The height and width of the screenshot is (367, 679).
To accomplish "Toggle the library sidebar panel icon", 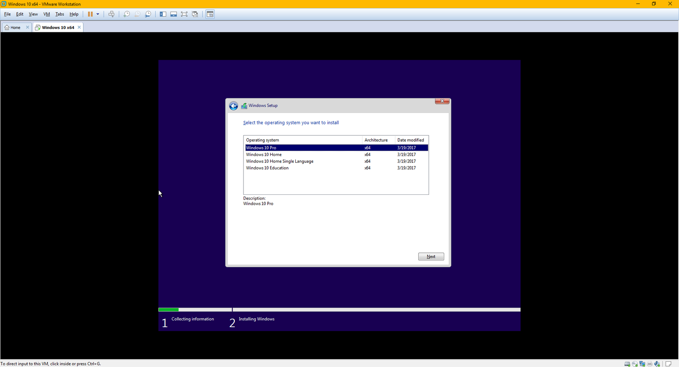I will [163, 14].
